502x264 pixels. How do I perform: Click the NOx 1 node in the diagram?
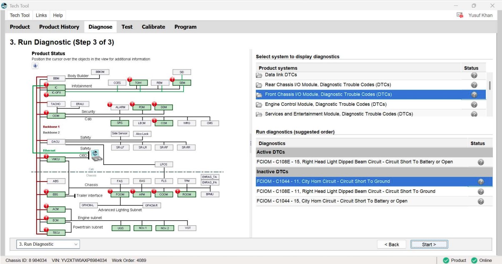tap(142, 228)
